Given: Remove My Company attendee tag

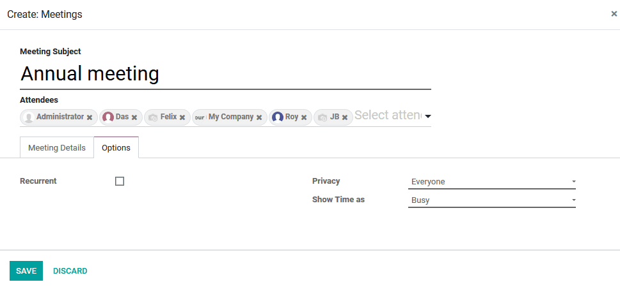Looking at the screenshot, I should tap(259, 117).
